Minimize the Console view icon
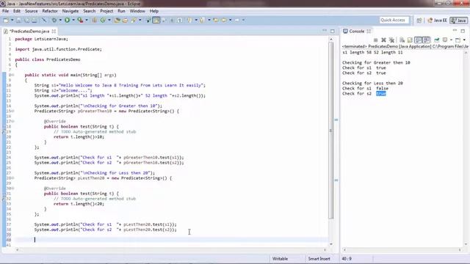Screen dimensions: 470x264 (x=455, y=31)
